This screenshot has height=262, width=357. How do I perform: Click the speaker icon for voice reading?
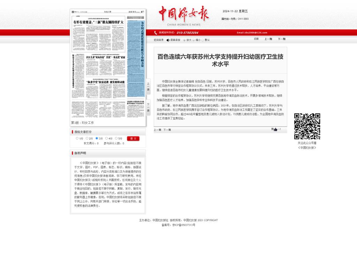tap(168, 40)
